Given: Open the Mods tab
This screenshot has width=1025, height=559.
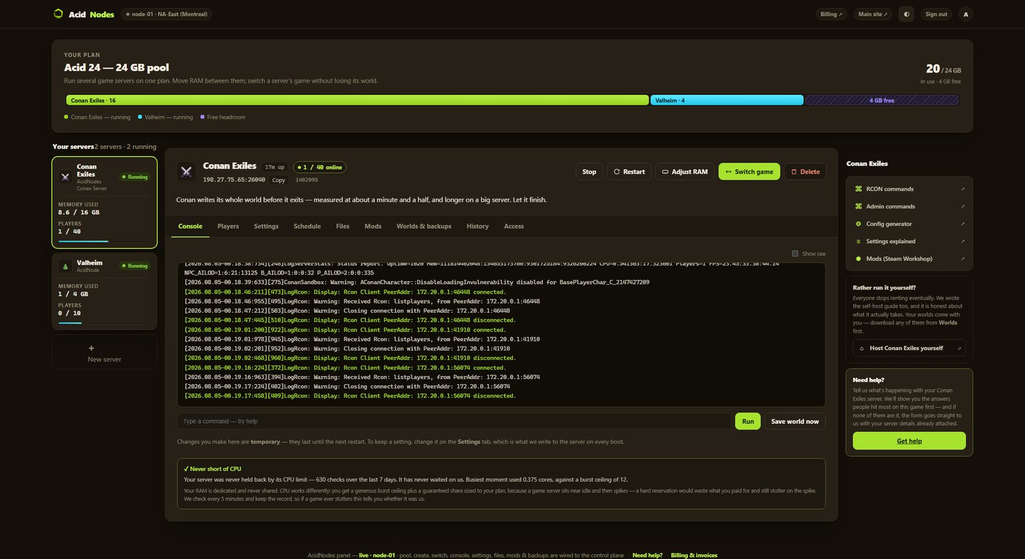Looking at the screenshot, I should (373, 226).
